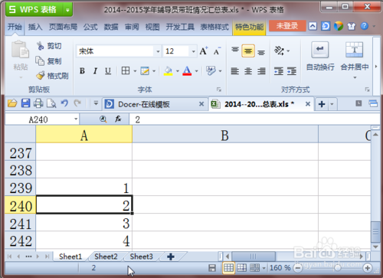Align text to top
The height and width of the screenshot is (278, 383).
point(235,49)
